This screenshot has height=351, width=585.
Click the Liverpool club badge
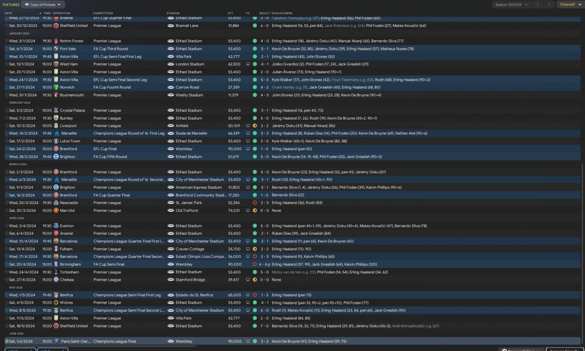[x=56, y=126]
